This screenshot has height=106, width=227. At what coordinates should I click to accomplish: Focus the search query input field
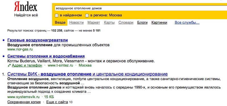tap(141, 8)
